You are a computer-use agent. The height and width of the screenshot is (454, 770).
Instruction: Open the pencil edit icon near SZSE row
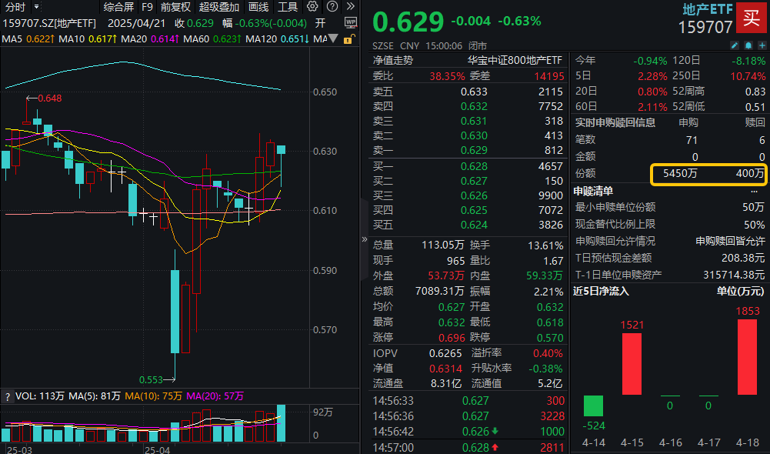coord(735,46)
